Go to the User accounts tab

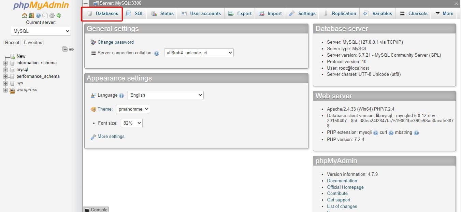pos(201,13)
